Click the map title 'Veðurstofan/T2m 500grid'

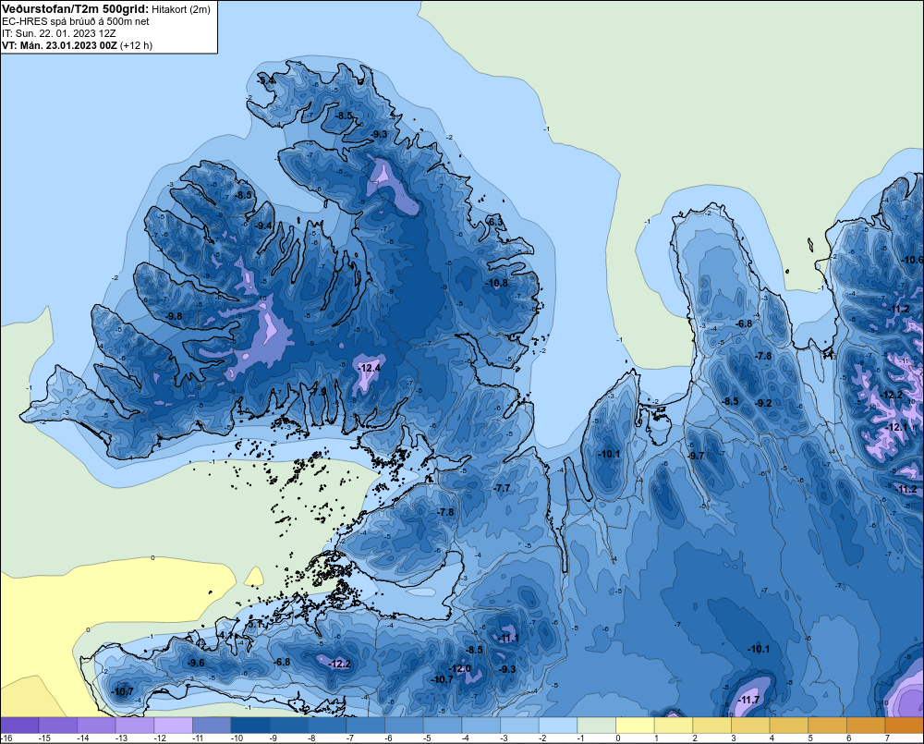(75, 9)
